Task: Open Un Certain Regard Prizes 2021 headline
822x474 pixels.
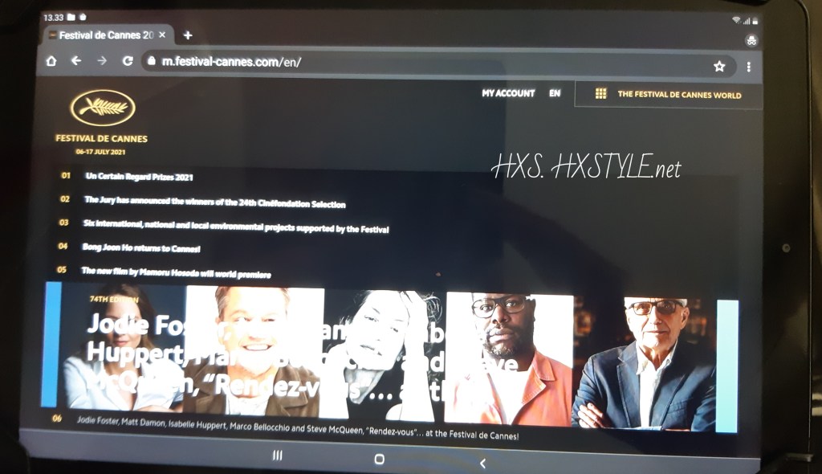Action: [139, 177]
